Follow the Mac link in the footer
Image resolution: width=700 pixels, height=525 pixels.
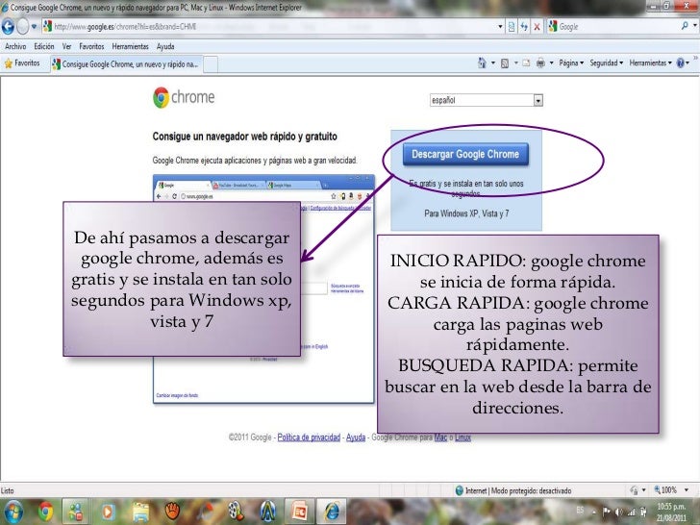(440, 437)
